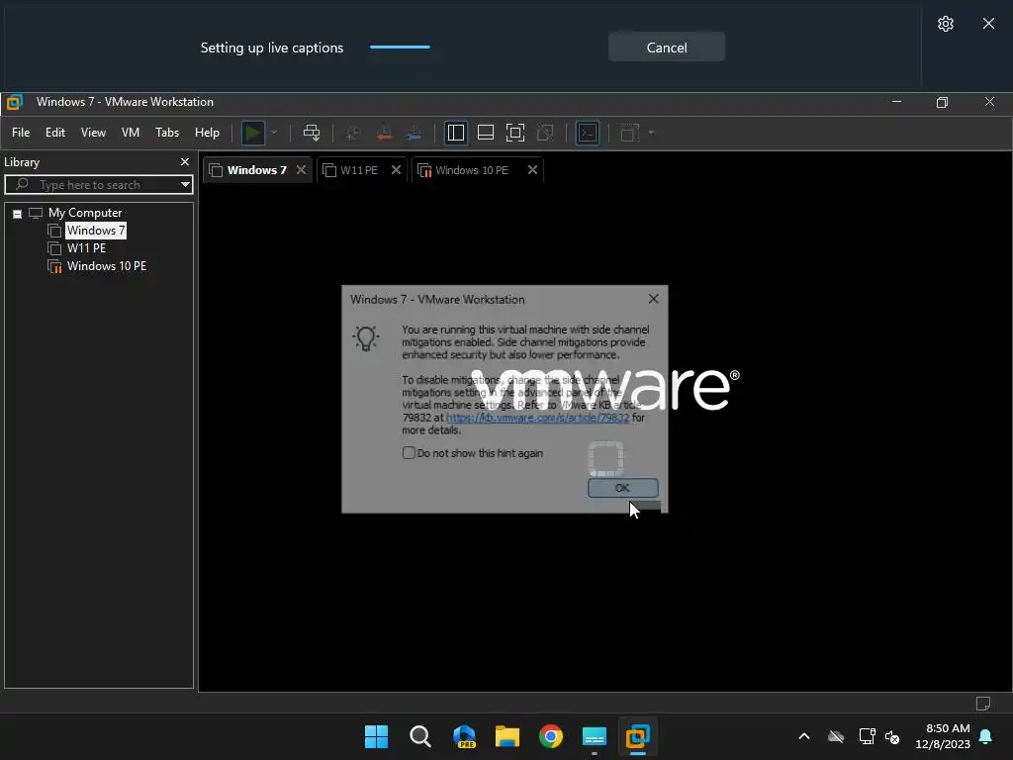Close the W11 PE tab
Viewport: 1013px width, 760px height.
pyautogui.click(x=396, y=170)
